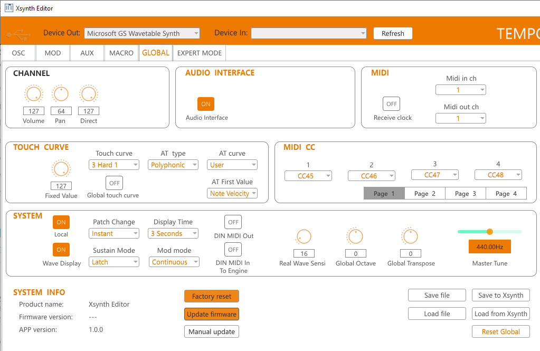540x351 pixels.
Task: Toggle the Wave Display switch
Action: pos(61,250)
